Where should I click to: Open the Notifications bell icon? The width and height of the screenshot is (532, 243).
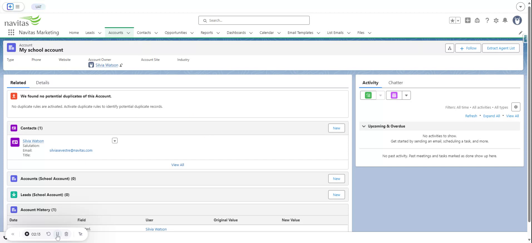point(505,20)
